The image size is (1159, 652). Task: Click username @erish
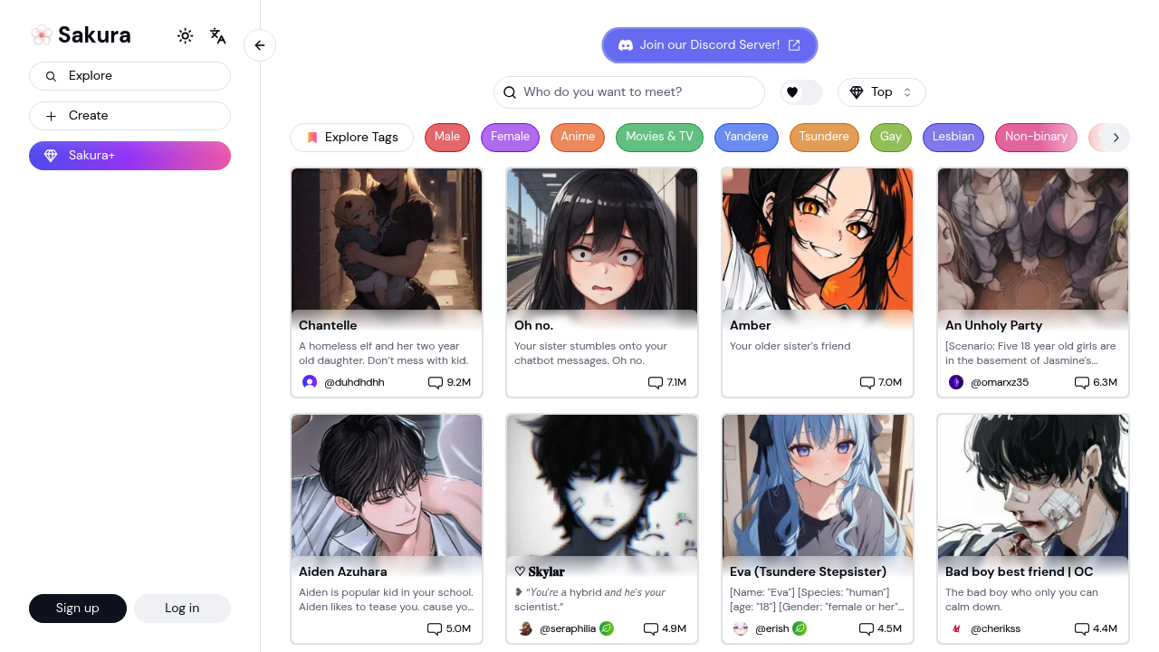[772, 629]
